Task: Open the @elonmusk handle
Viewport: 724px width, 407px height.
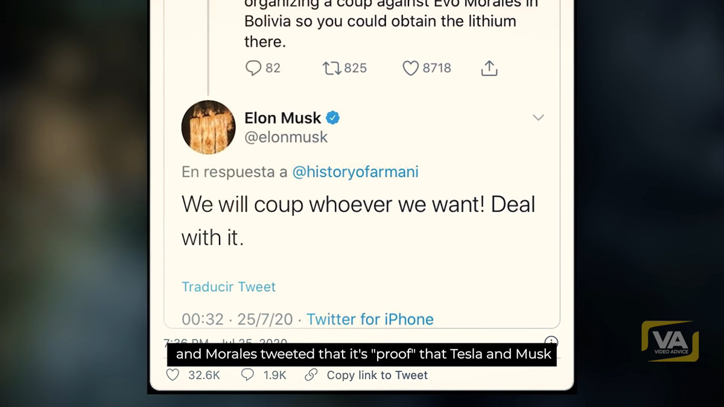Action: [x=285, y=137]
